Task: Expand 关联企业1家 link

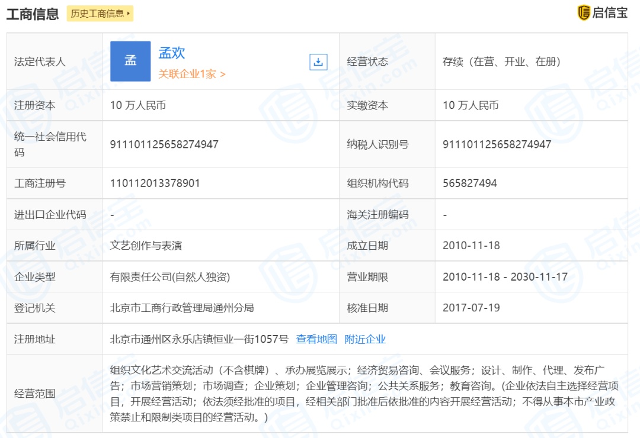Action: tap(192, 74)
